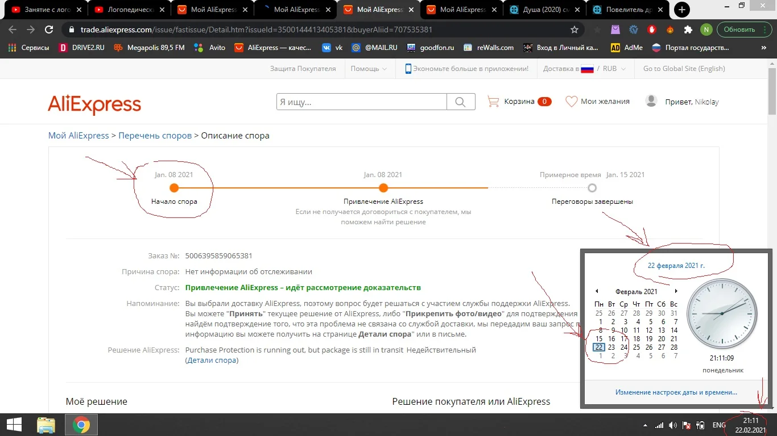Open the @MAIL.RU bookmark
Image resolution: width=777 pixels, height=436 pixels.
click(x=375, y=48)
